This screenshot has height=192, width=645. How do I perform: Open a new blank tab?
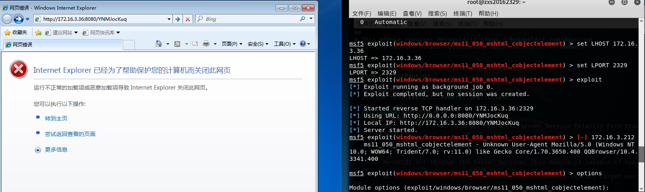pyautogui.click(x=129, y=45)
